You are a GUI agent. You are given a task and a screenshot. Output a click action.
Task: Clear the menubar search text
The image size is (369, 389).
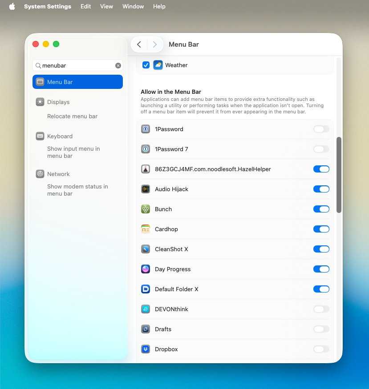click(118, 65)
